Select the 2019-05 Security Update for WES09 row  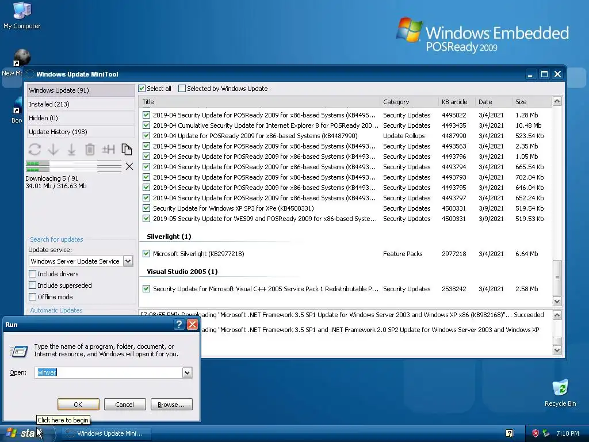[x=346, y=219]
